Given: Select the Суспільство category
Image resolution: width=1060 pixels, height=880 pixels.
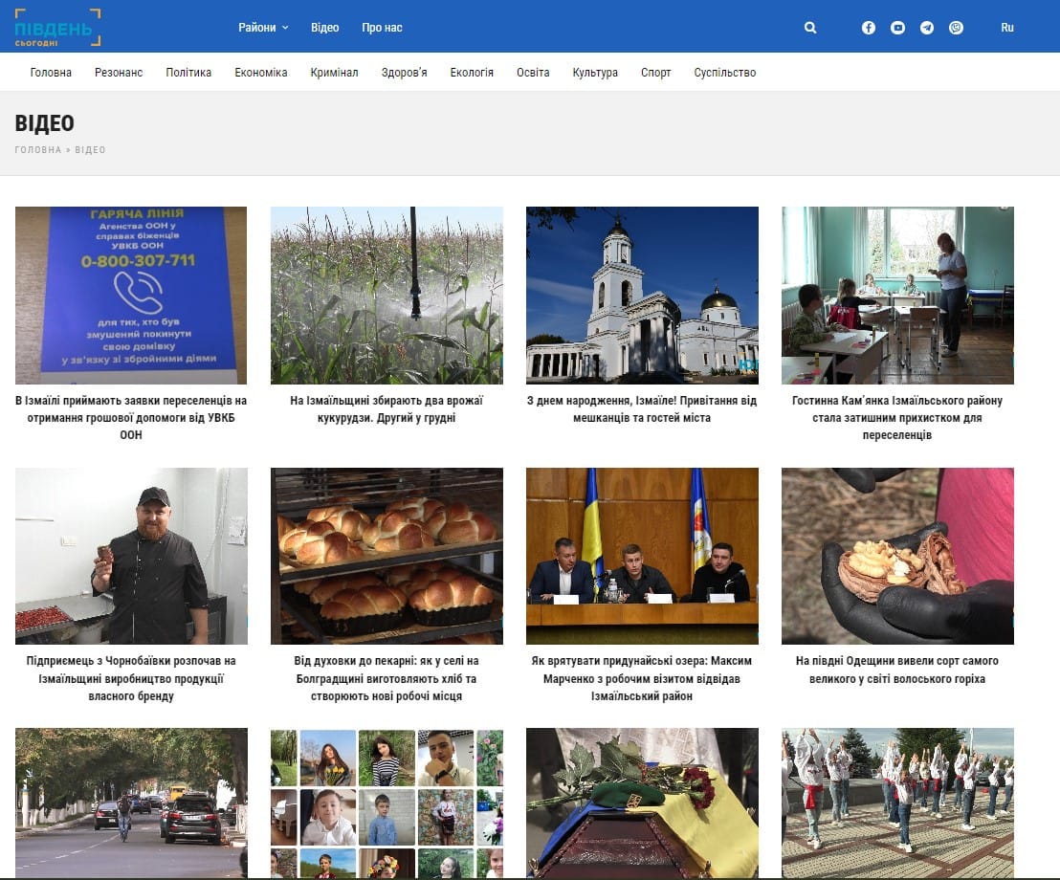Looking at the screenshot, I should pyautogui.click(x=725, y=73).
